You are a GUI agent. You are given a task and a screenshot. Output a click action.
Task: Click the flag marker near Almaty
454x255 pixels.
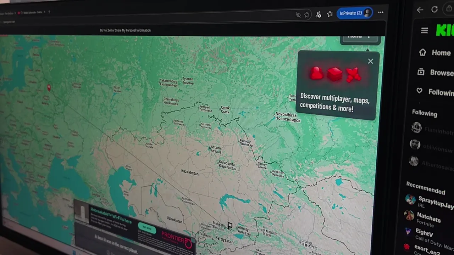pos(230,225)
